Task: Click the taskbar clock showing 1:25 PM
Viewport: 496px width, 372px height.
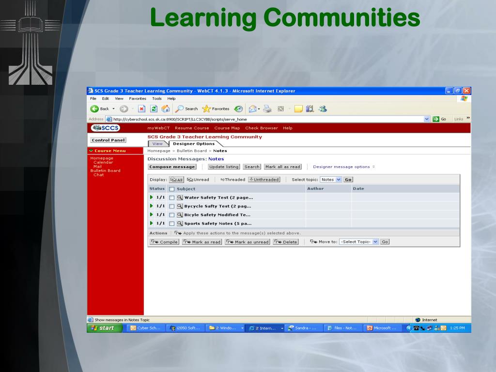Action: pyautogui.click(x=457, y=328)
